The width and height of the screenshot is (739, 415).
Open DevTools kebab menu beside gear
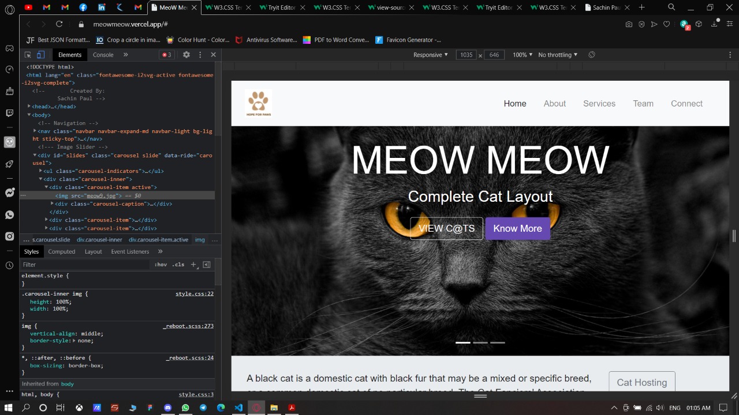tap(200, 55)
